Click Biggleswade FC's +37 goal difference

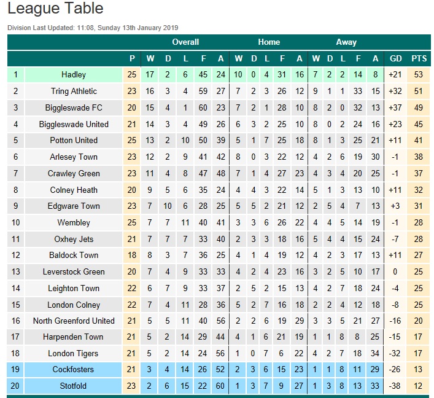click(395, 107)
